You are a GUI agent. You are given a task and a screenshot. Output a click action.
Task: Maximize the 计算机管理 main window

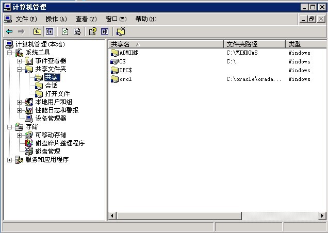(313, 7)
